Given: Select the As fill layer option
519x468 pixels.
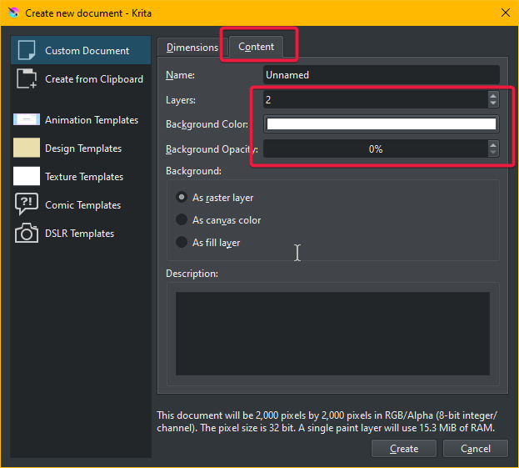Looking at the screenshot, I should 182,243.
